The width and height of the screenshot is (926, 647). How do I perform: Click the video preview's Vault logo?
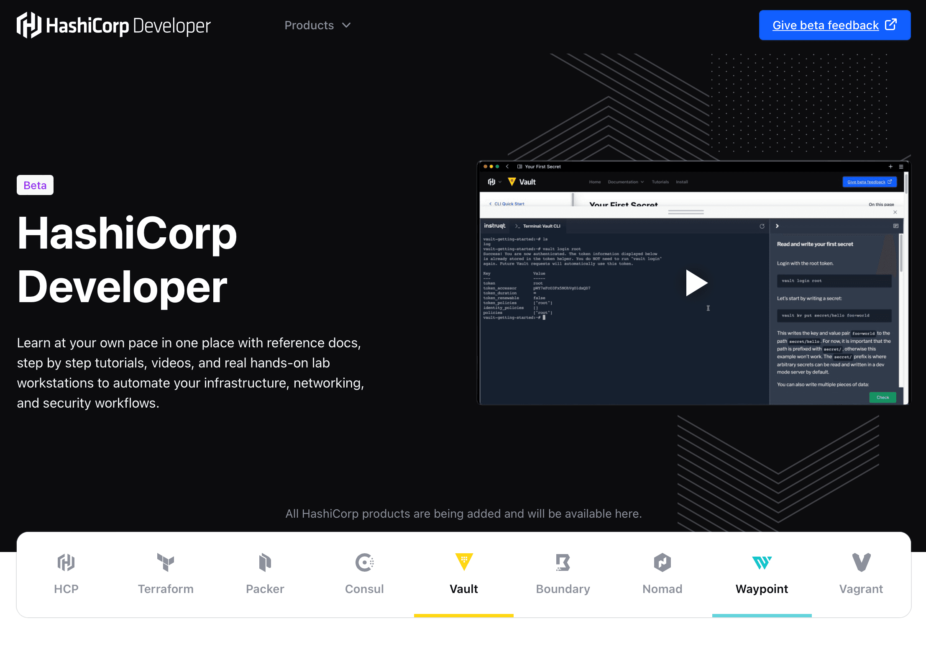(x=522, y=182)
